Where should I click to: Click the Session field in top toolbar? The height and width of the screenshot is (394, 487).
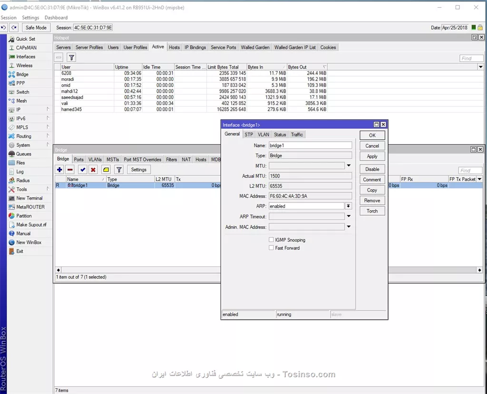pos(93,28)
